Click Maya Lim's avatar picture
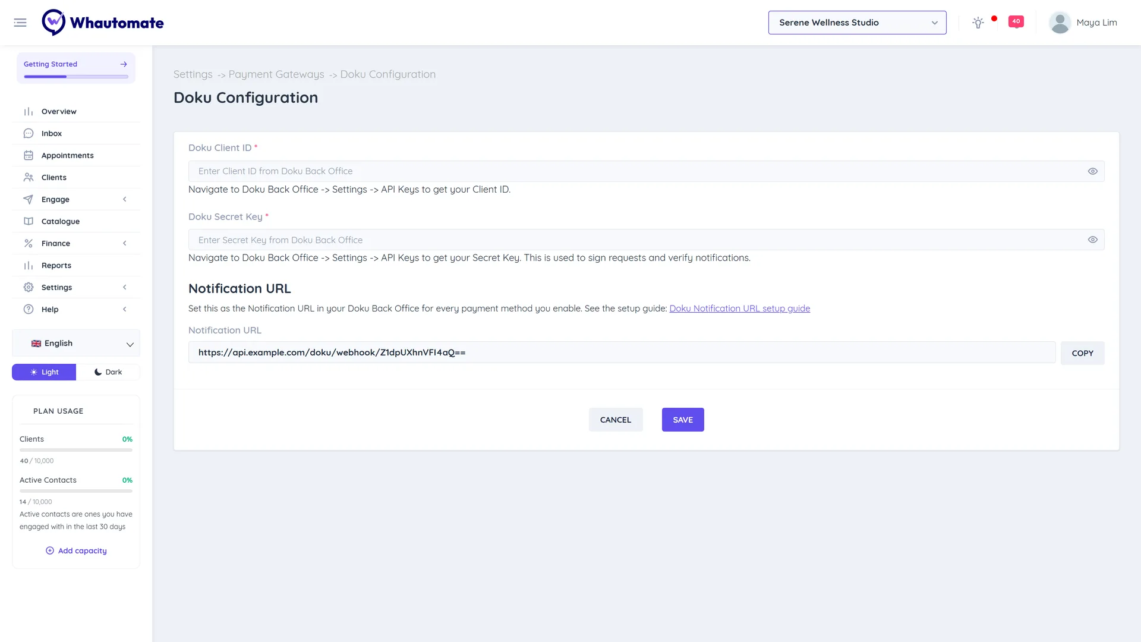The width and height of the screenshot is (1141, 642). [1060, 23]
